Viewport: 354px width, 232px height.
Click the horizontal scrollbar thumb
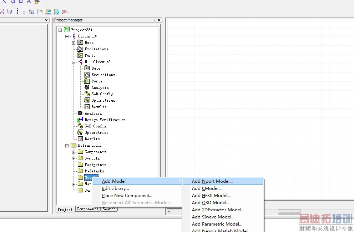click(289, 212)
